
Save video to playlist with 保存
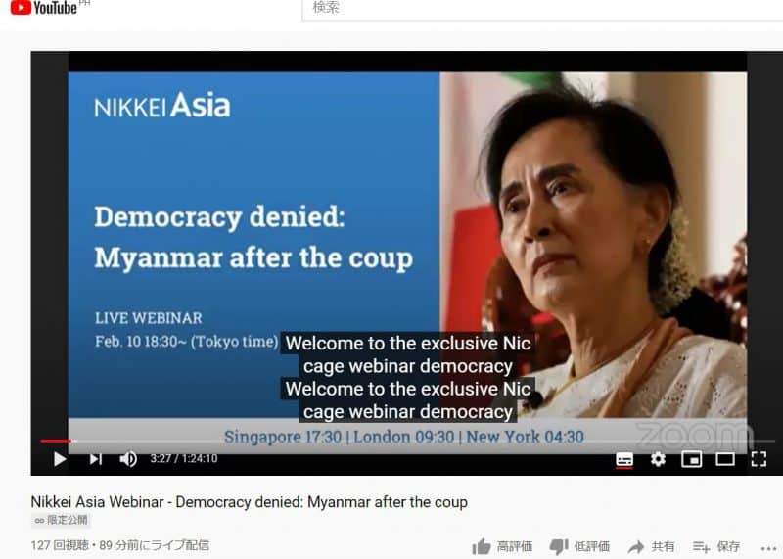tap(716, 546)
